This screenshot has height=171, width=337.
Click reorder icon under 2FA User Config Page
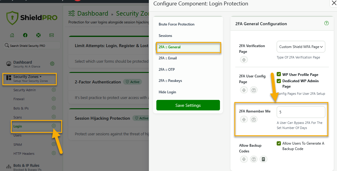(244, 90)
